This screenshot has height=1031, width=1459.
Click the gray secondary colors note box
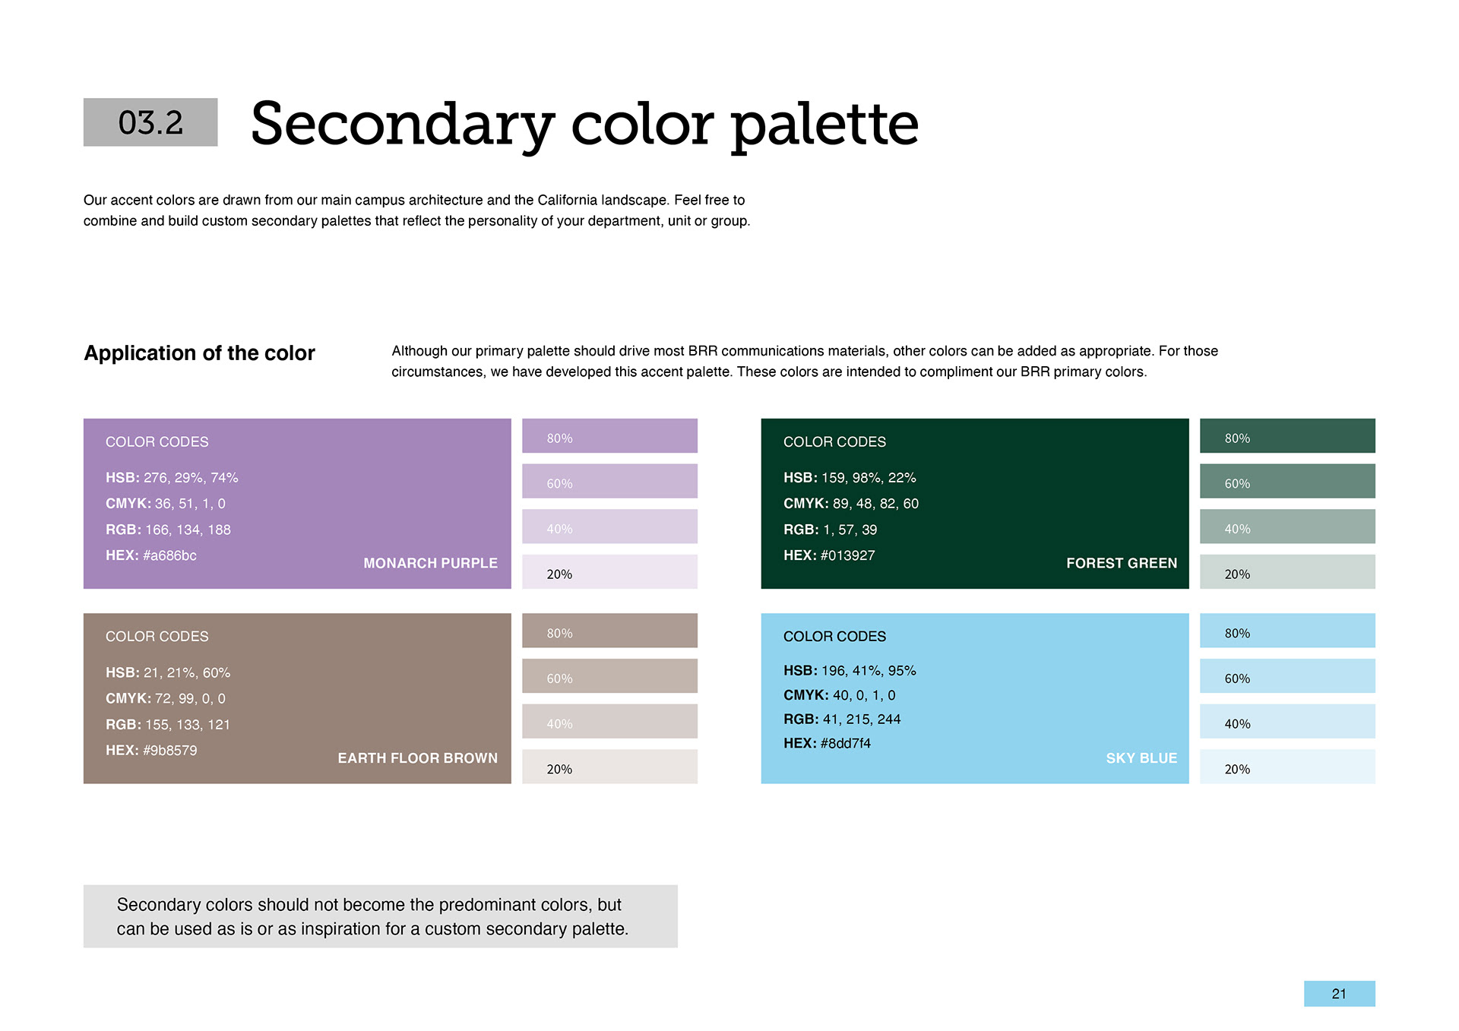pyautogui.click(x=381, y=916)
